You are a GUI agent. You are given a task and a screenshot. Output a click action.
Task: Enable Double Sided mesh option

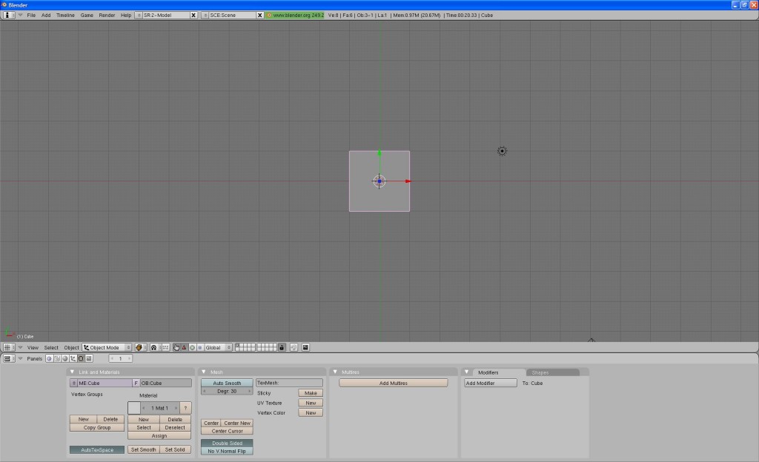tap(227, 441)
